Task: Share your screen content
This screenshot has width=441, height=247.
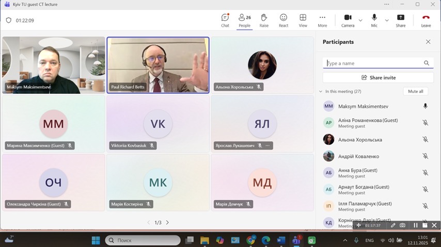Action: pyautogui.click(x=401, y=20)
